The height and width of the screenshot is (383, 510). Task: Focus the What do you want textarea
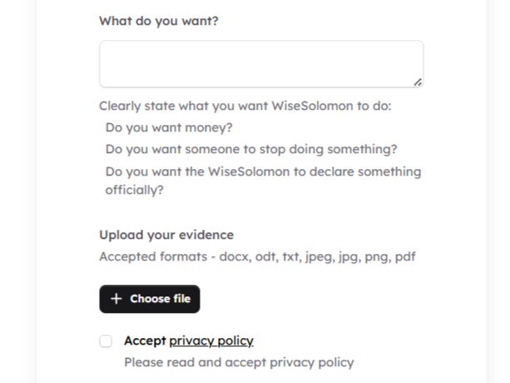click(x=260, y=63)
